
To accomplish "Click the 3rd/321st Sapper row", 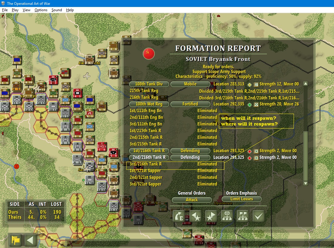I will coord(173,184).
